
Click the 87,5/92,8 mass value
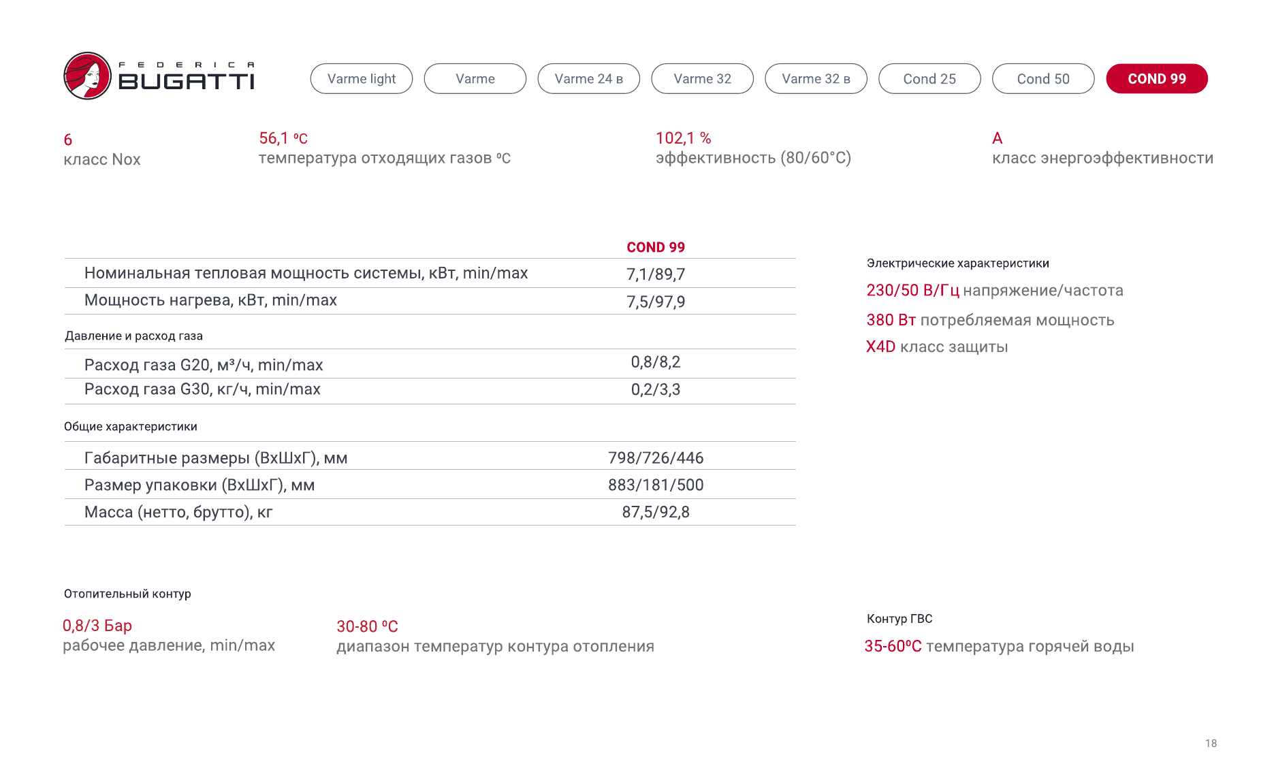tap(656, 512)
